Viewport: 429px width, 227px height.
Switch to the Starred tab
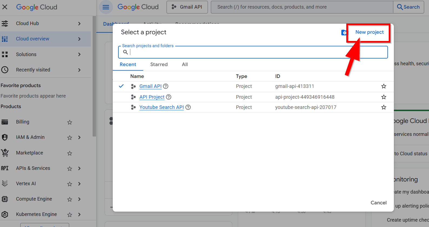click(159, 64)
